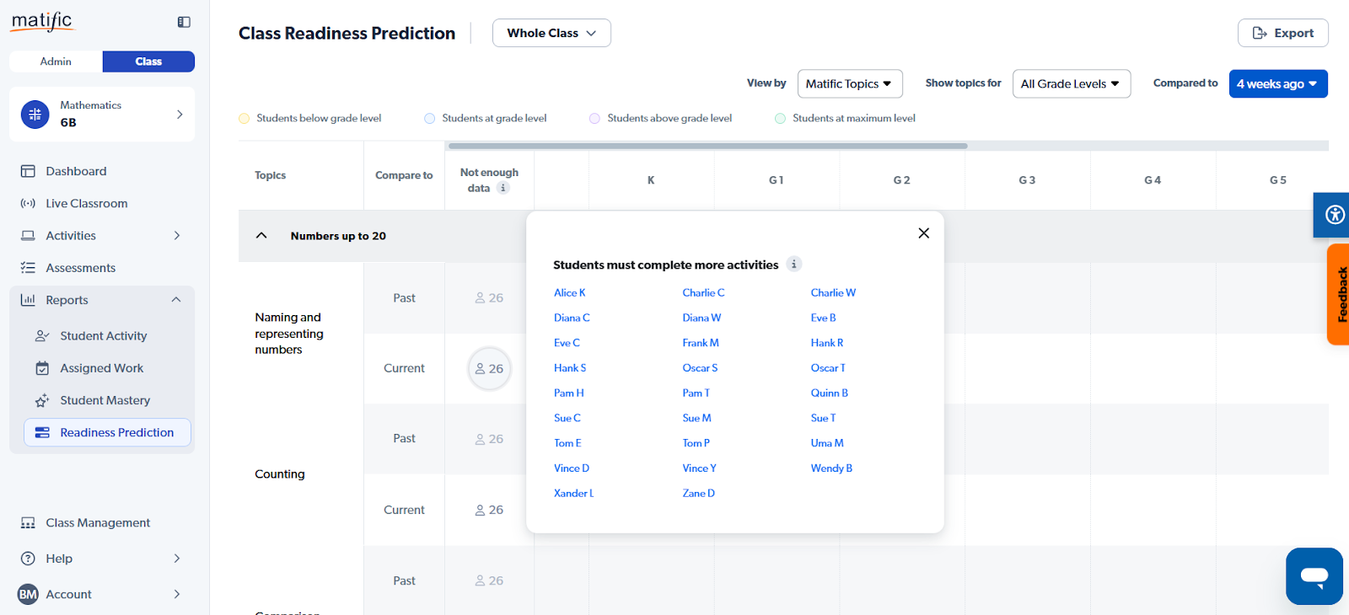Click the horizontal grade scrollbar
Image resolution: width=1349 pixels, height=615 pixels.
(x=707, y=146)
